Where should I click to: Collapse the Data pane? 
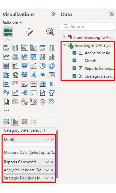[x=111, y=14]
